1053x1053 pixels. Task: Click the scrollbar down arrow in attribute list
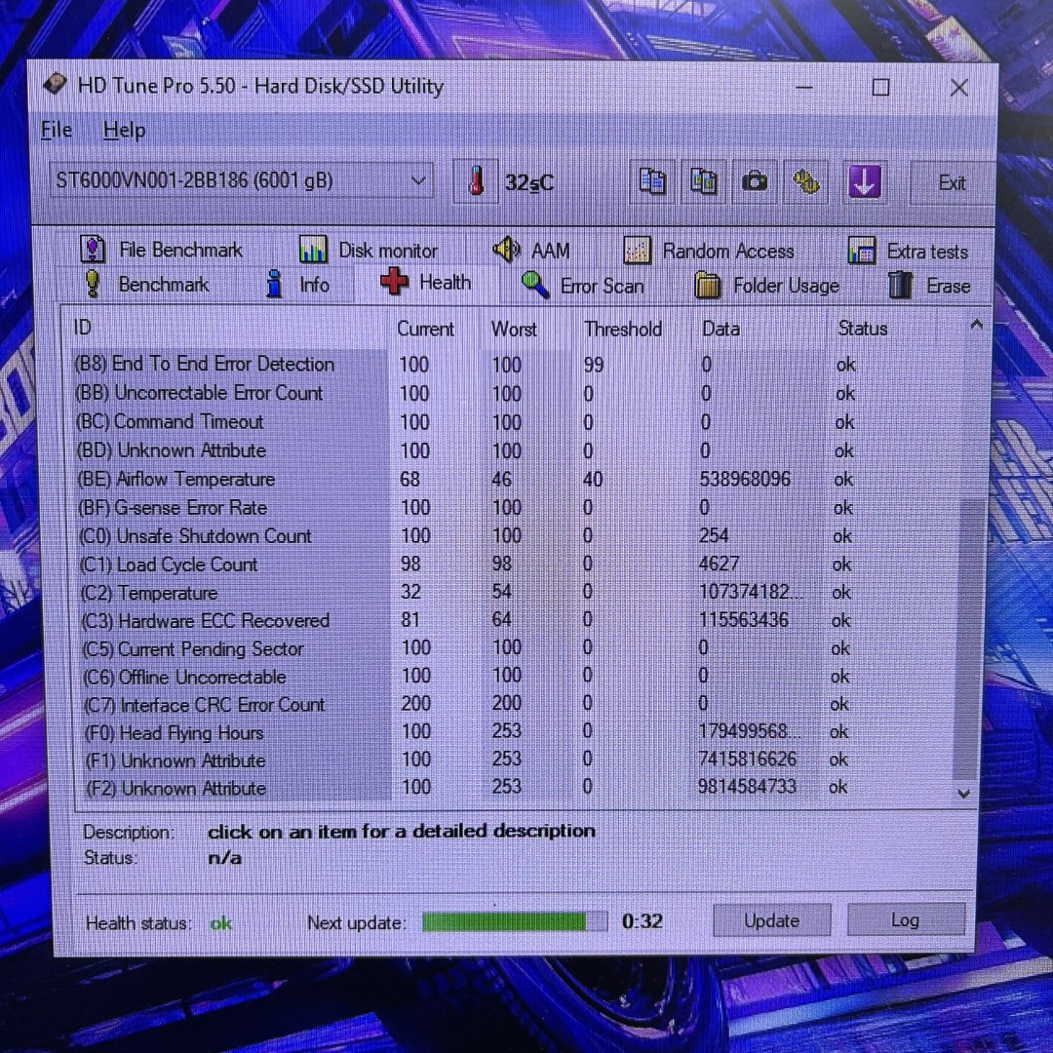click(963, 794)
